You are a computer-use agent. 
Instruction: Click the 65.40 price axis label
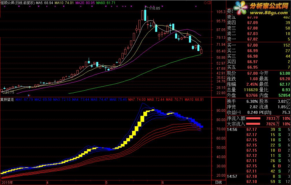coord(221,51)
